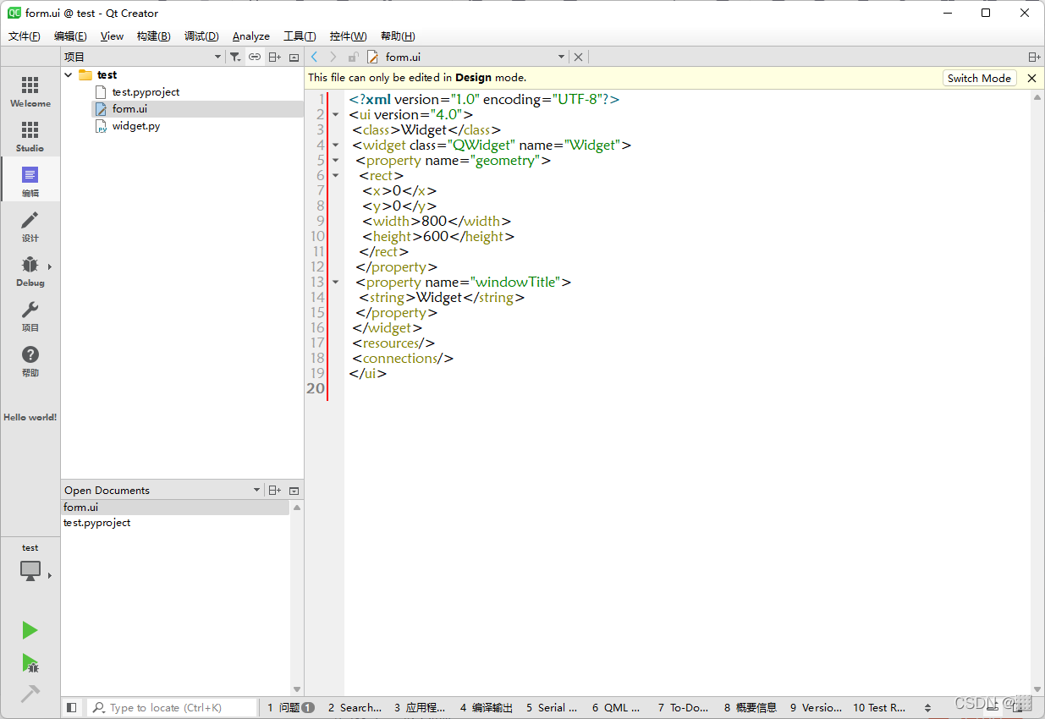
Task: Open the 2 Search output pane
Action: pyautogui.click(x=355, y=707)
